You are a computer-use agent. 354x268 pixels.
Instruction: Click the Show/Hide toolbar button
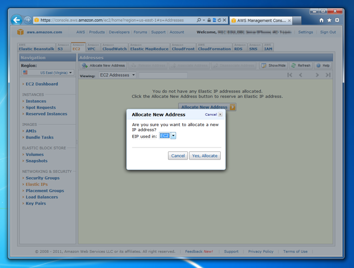pos(273,65)
